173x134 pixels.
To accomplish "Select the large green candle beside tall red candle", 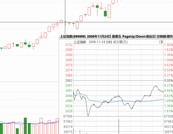I will click(x=105, y=13).
